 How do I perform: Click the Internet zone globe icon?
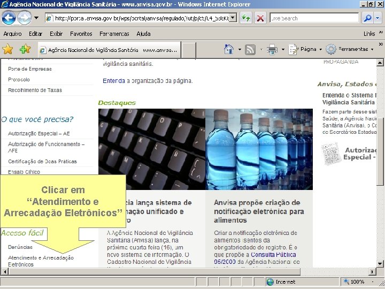(270, 282)
